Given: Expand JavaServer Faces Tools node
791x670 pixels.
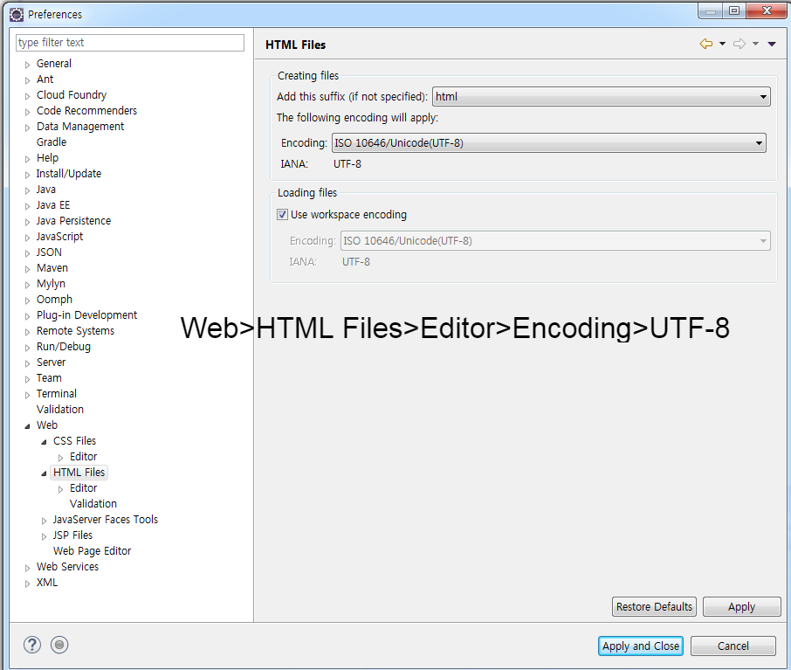Looking at the screenshot, I should click(44, 521).
